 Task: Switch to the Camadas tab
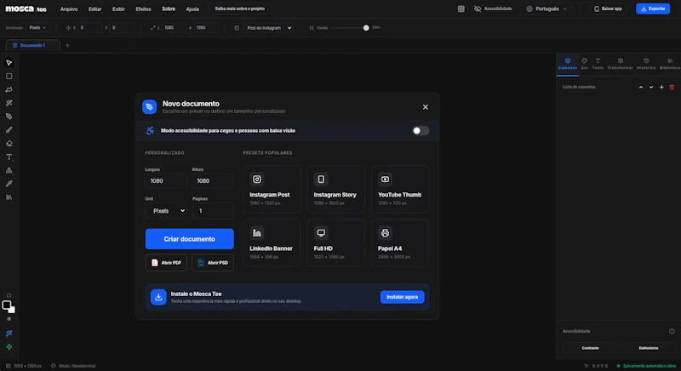click(567, 64)
